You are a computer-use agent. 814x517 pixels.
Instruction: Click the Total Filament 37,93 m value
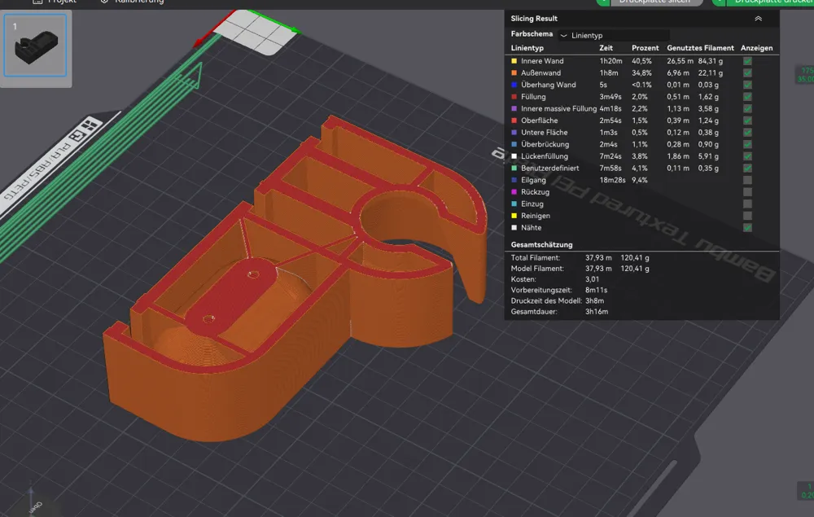pos(598,257)
